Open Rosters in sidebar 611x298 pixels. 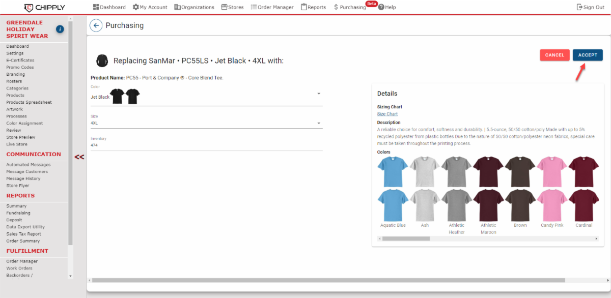click(14, 81)
